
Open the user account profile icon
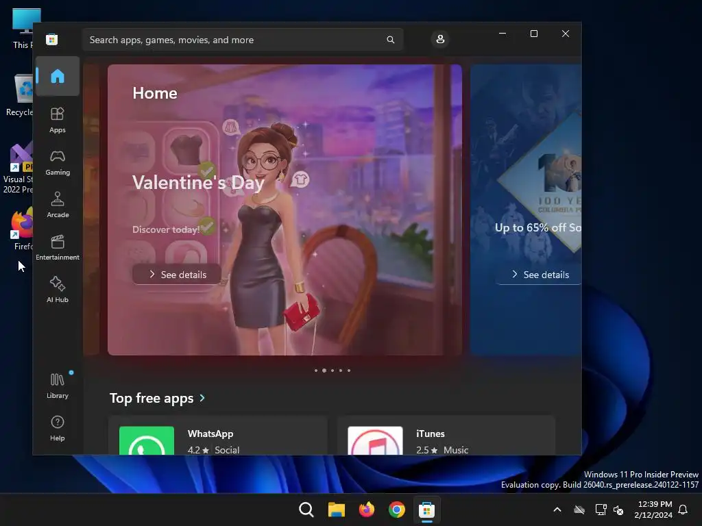[x=440, y=39]
